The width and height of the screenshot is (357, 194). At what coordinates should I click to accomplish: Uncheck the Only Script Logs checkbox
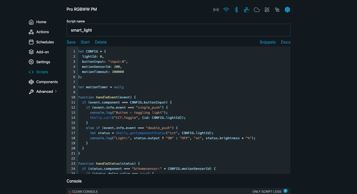click(x=285, y=191)
